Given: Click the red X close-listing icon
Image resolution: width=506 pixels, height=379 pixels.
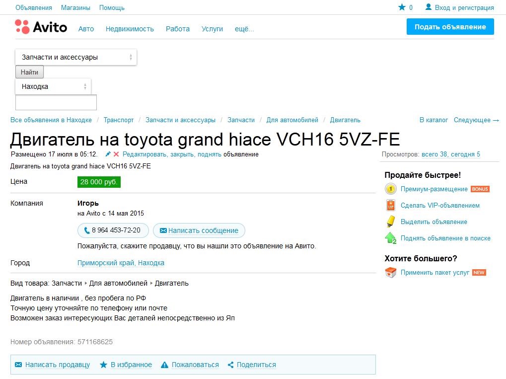Looking at the screenshot, I should point(116,154).
